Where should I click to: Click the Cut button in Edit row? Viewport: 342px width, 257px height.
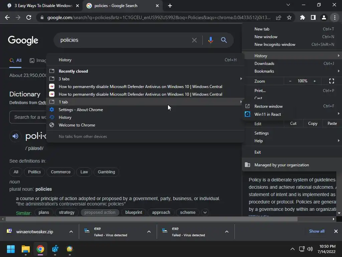click(293, 123)
